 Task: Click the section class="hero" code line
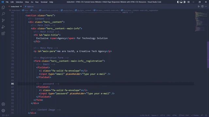click(40, 16)
